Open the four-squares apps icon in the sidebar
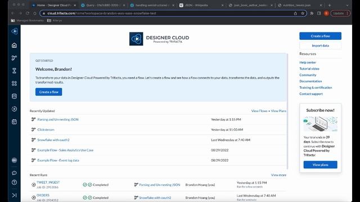Screen dimensions: 360x202 pos(14,84)
